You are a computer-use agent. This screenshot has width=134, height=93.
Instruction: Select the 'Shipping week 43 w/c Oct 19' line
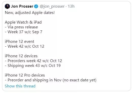click(33, 66)
